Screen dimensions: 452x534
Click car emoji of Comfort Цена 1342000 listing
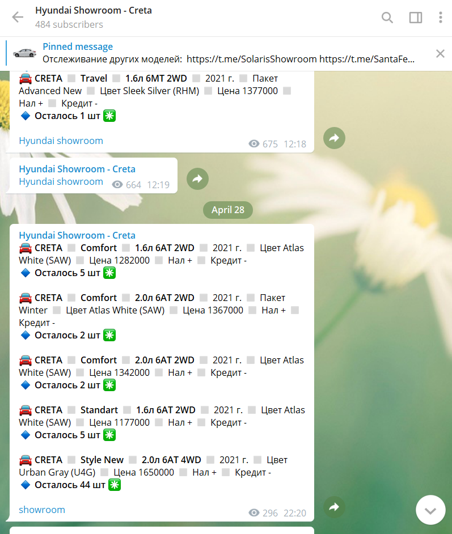point(26,360)
